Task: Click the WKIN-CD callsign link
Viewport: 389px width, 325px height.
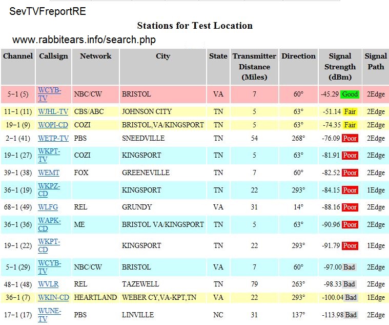Action: (53, 297)
